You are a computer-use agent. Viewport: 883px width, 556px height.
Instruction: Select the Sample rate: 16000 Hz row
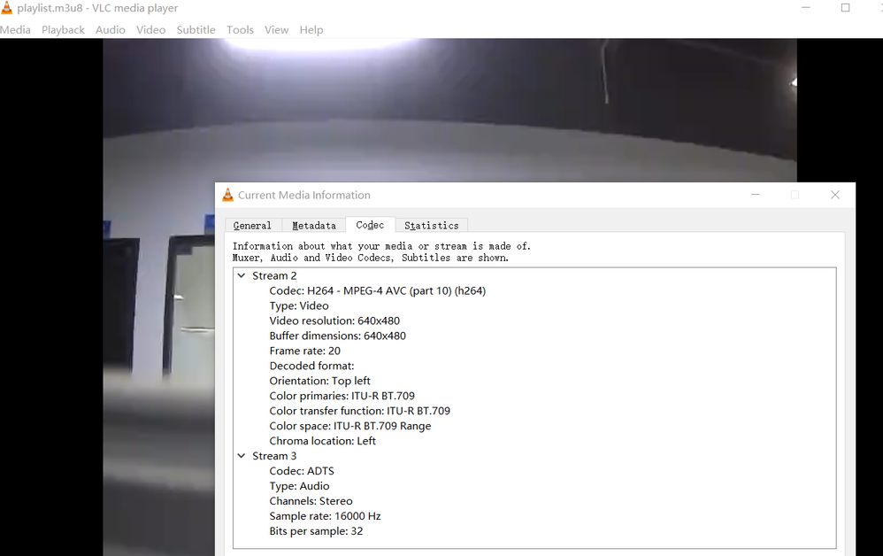325,516
